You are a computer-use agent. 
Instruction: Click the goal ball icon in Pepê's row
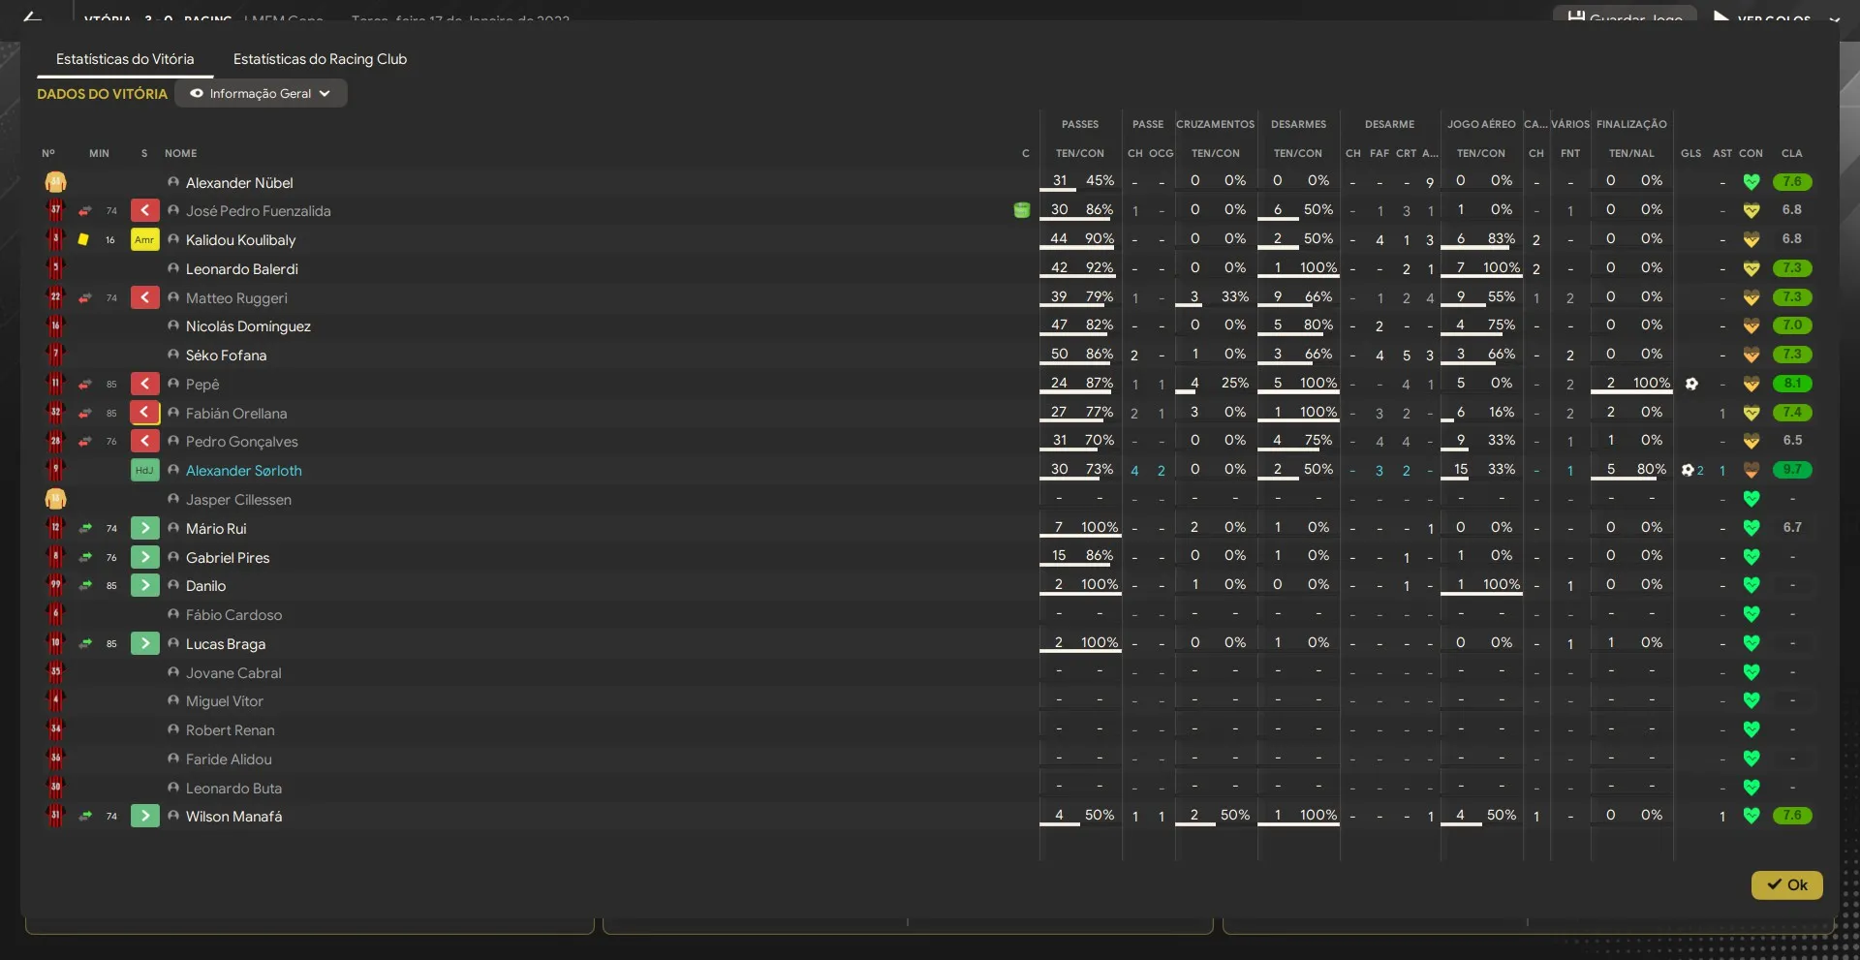click(x=1691, y=384)
